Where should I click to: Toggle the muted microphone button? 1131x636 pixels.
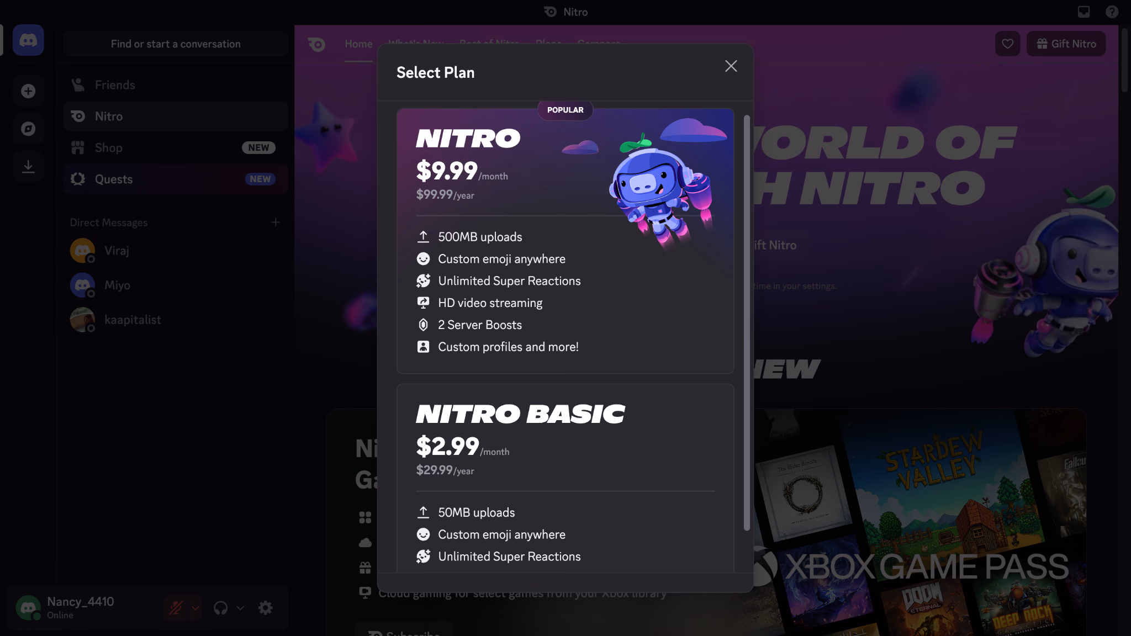tap(176, 608)
